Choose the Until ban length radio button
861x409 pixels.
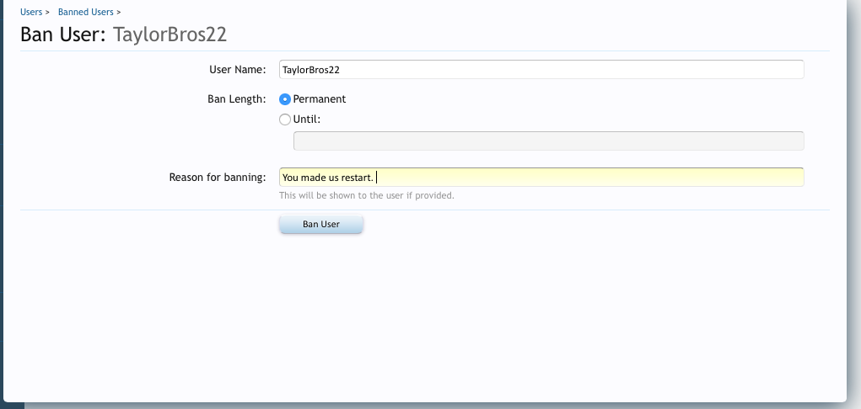(x=285, y=120)
